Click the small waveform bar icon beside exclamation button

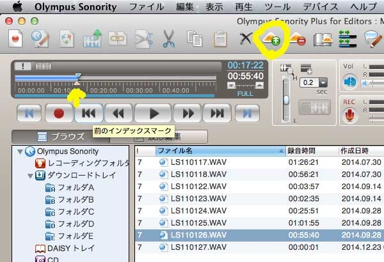(44, 66)
